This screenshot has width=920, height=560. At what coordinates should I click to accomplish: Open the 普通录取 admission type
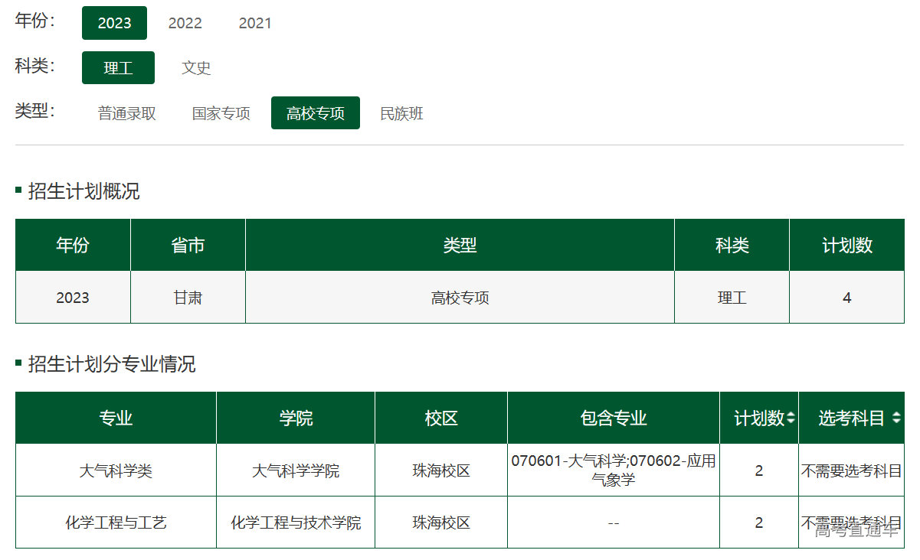(x=126, y=113)
